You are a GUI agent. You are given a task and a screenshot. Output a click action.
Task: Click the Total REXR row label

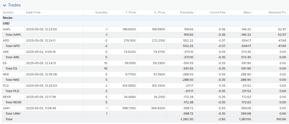(13, 102)
